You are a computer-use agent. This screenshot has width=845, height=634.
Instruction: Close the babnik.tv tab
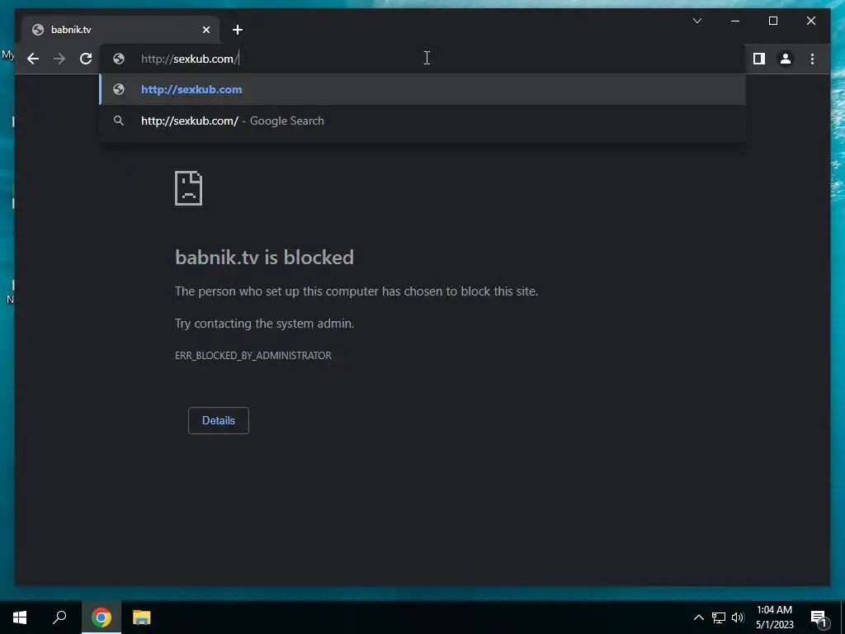point(205,30)
